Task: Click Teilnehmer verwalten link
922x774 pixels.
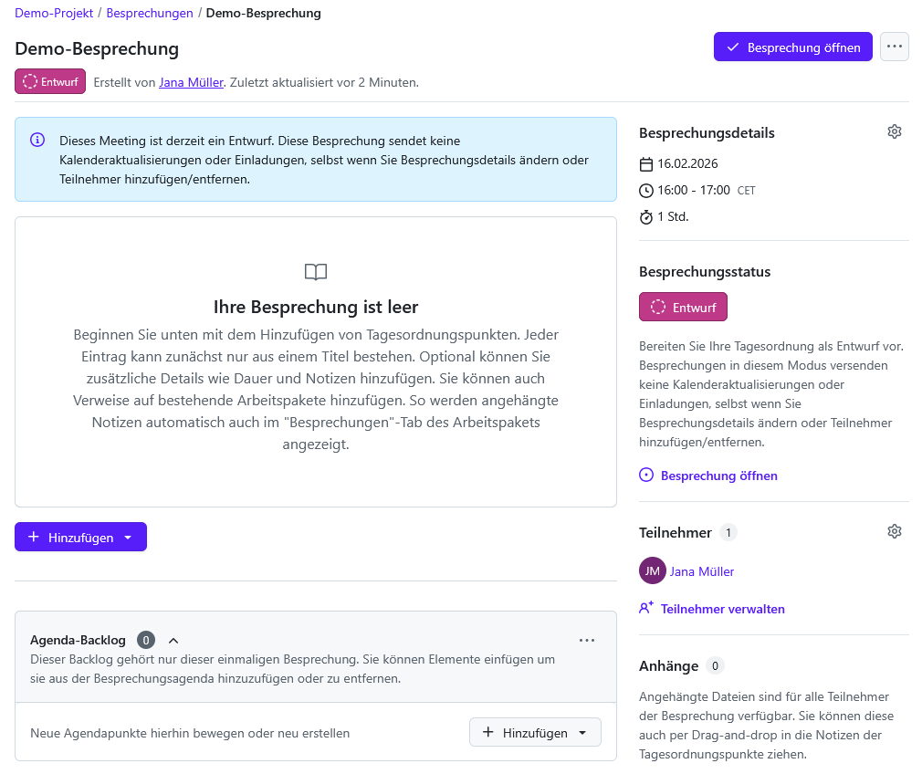Action: 722,609
